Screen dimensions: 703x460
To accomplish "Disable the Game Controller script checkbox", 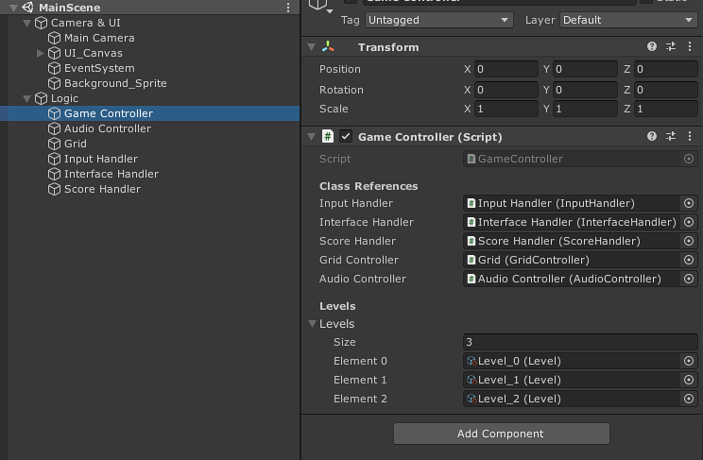I will click(x=346, y=136).
